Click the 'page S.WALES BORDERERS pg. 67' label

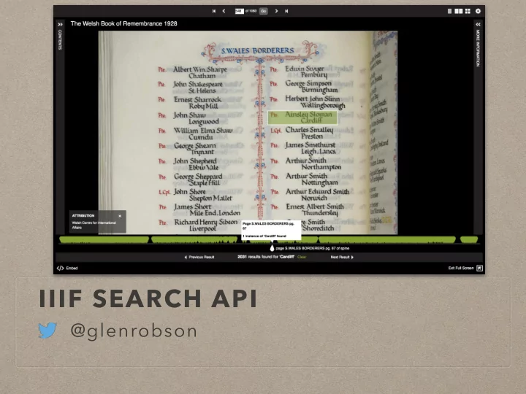(x=313, y=248)
